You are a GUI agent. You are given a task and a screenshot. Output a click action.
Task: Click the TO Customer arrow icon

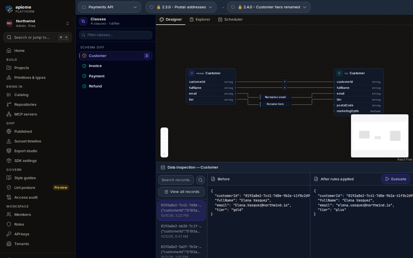pyautogui.click(x=339, y=73)
